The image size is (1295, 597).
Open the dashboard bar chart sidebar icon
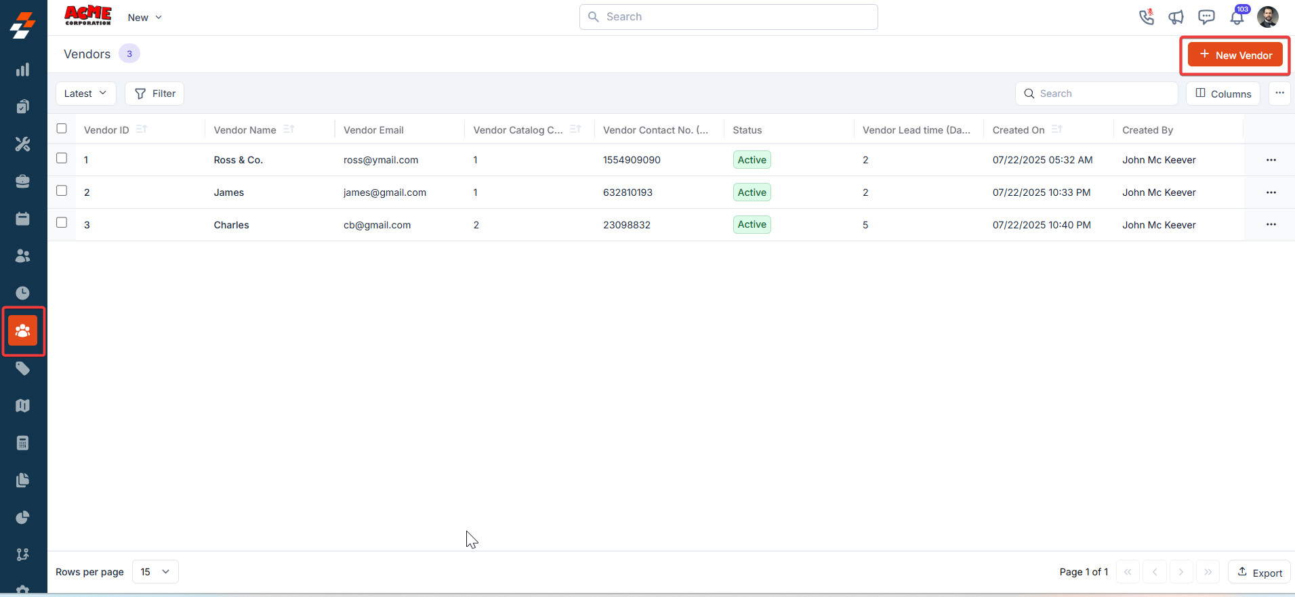[x=23, y=70]
